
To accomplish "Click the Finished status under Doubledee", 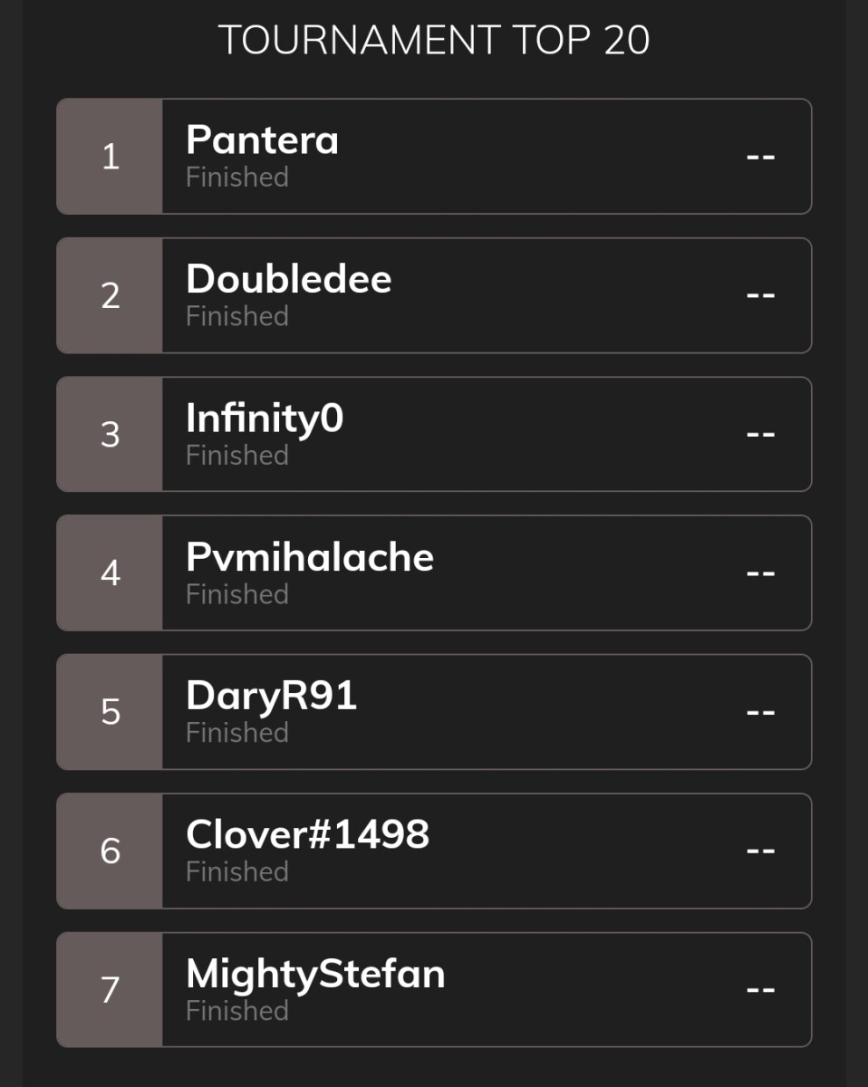I will [237, 316].
